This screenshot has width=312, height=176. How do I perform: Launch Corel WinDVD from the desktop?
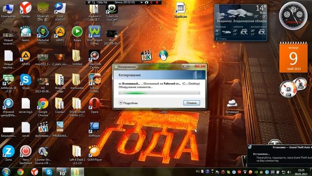pos(60,9)
